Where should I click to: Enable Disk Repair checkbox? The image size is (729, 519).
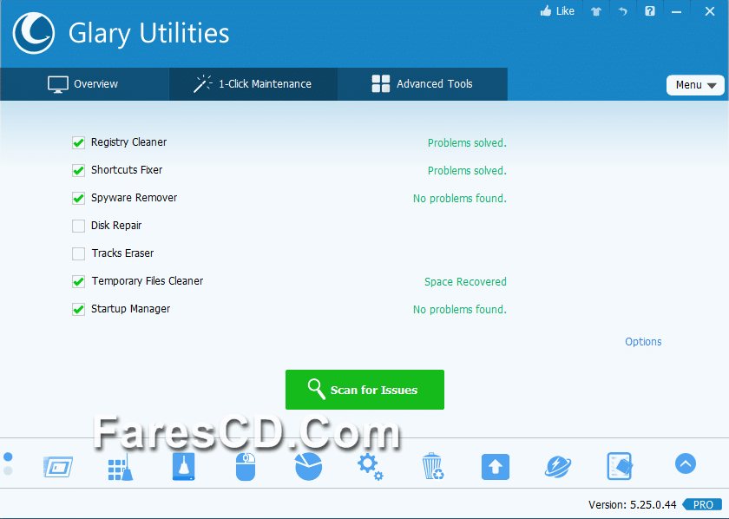point(79,226)
